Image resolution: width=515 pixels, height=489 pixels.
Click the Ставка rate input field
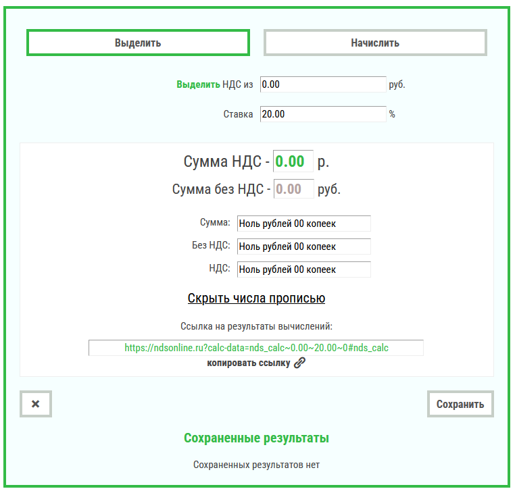click(323, 114)
